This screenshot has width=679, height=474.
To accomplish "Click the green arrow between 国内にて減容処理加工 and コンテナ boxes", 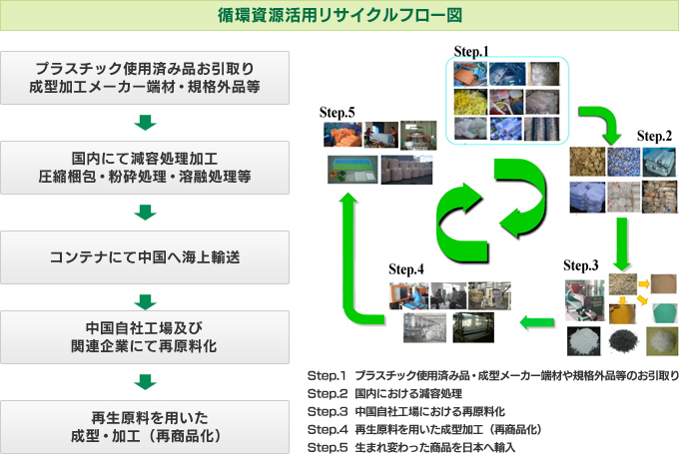I will tap(146, 212).
